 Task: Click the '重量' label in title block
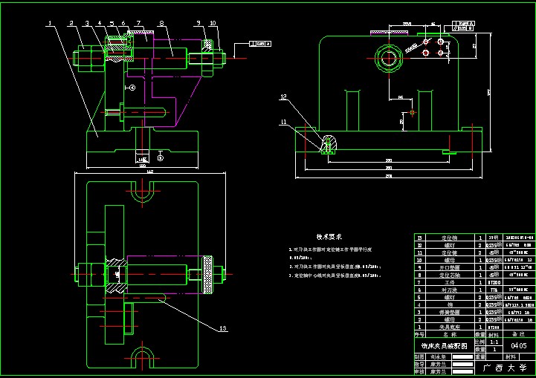[480, 356]
